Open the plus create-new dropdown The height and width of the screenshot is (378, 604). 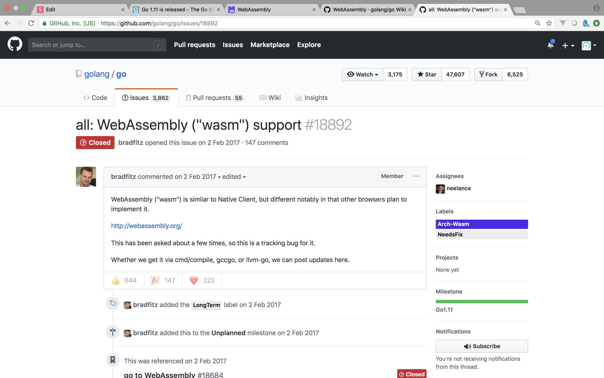click(568, 45)
